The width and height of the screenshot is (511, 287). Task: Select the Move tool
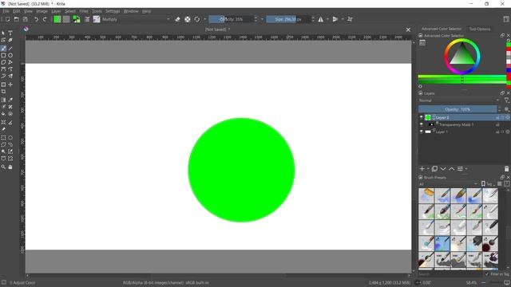click(10, 85)
